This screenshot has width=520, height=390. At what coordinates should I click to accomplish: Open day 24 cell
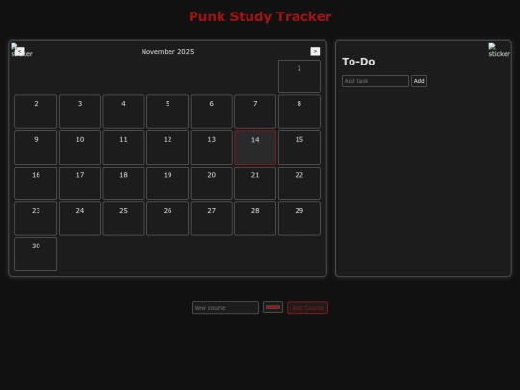click(x=80, y=219)
